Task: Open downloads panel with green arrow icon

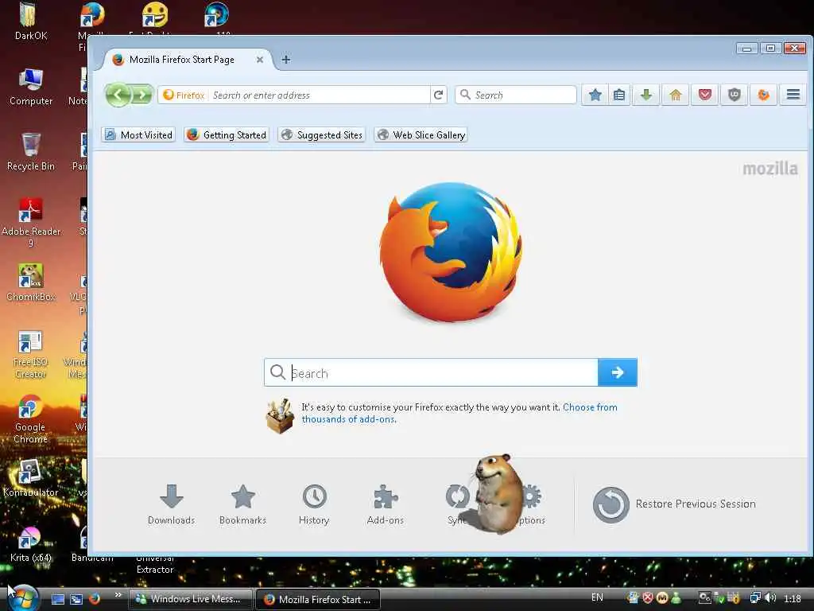Action: (x=646, y=95)
